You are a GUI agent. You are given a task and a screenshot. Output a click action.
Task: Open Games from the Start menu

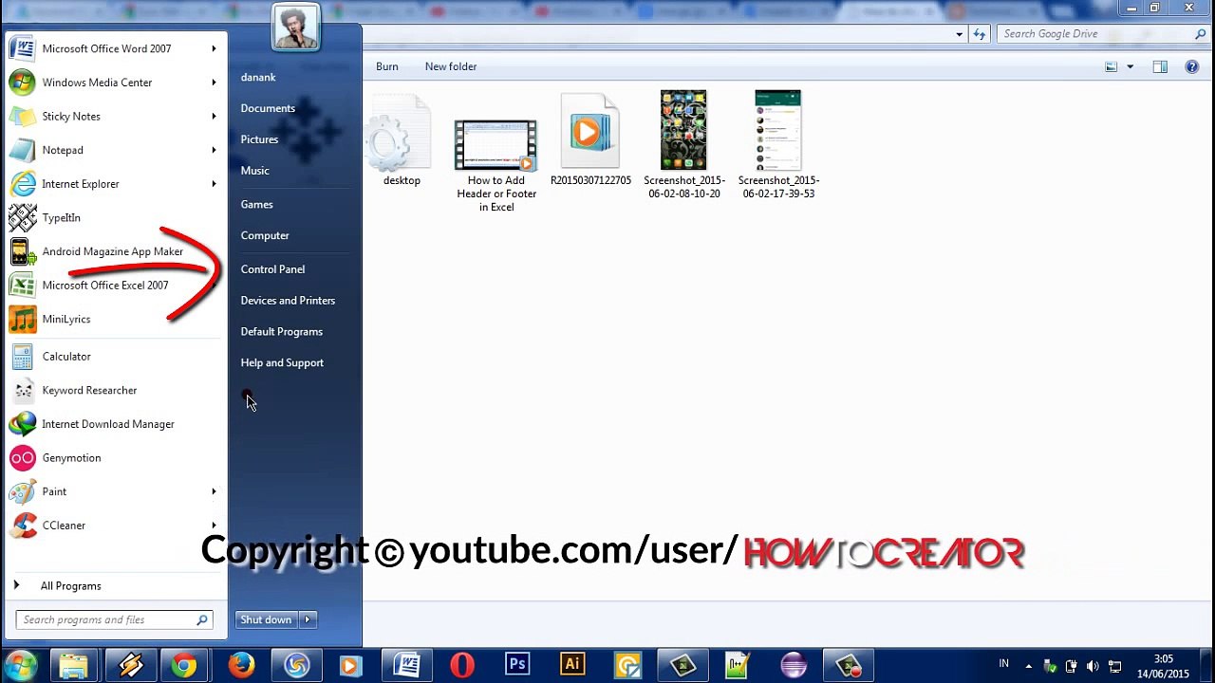tap(256, 204)
